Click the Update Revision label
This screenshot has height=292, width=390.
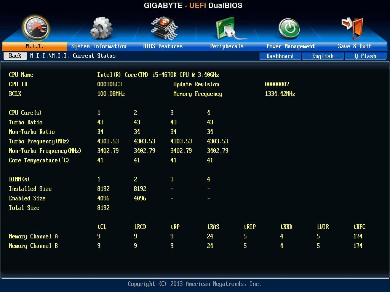tap(196, 84)
